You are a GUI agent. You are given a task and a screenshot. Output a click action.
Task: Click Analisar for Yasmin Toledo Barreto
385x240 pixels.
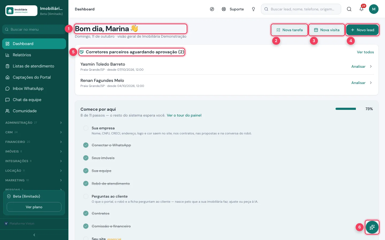tap(362, 66)
